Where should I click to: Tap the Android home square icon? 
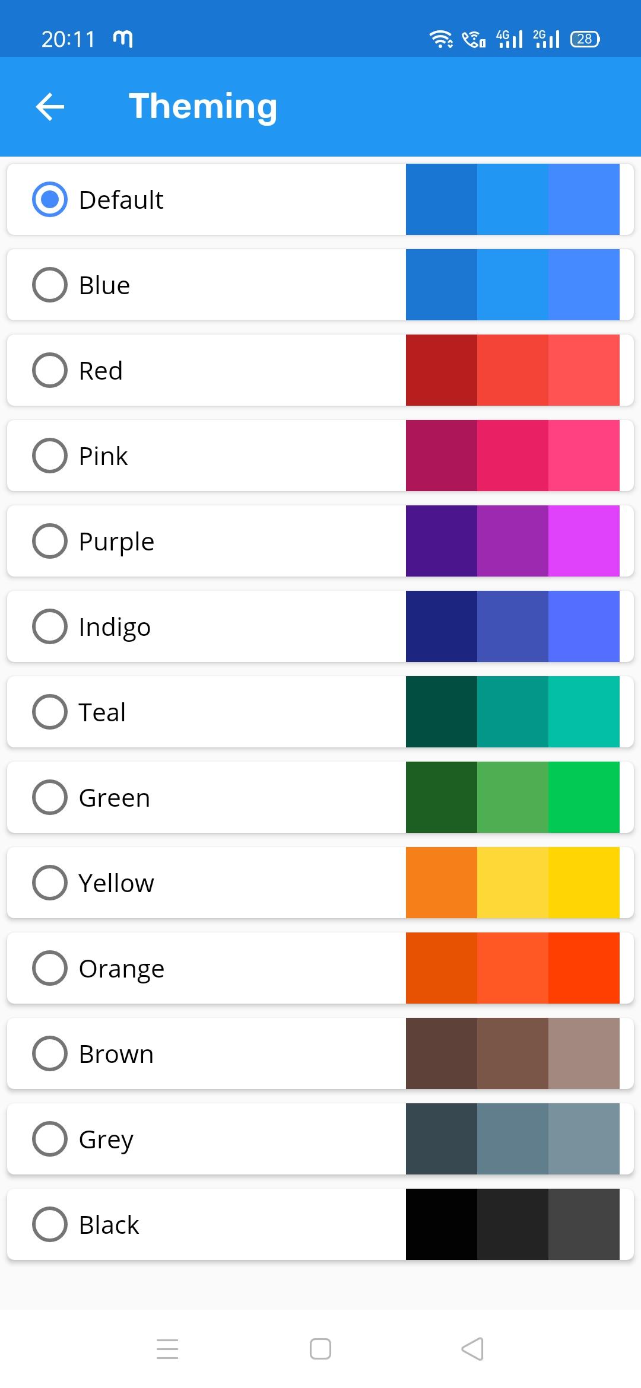[x=320, y=1348]
